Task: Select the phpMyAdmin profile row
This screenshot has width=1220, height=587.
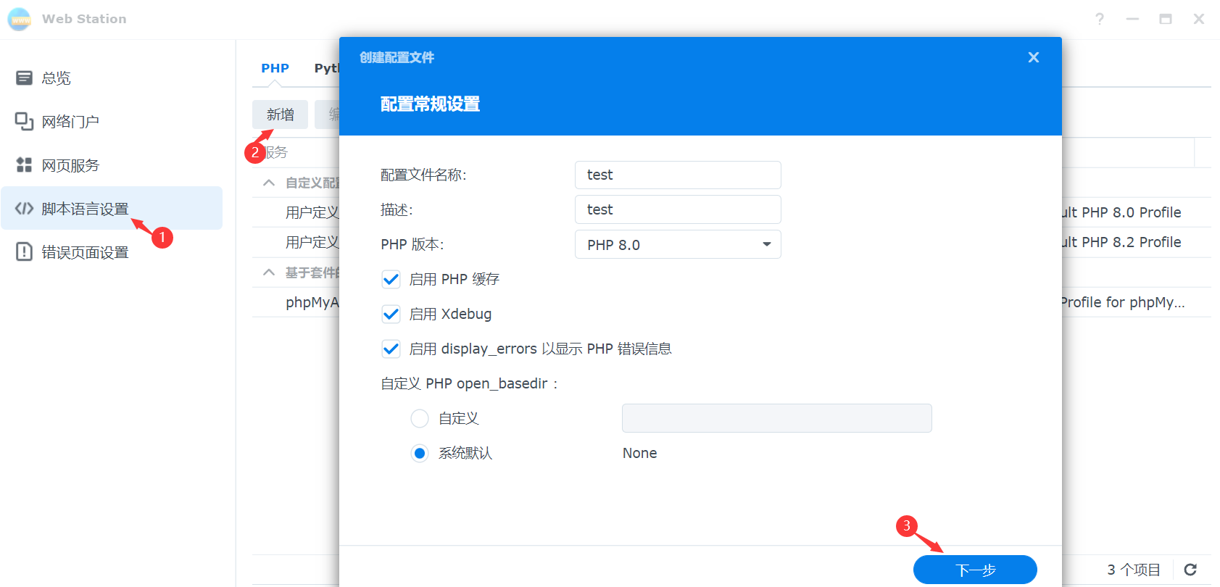Action: tap(312, 302)
